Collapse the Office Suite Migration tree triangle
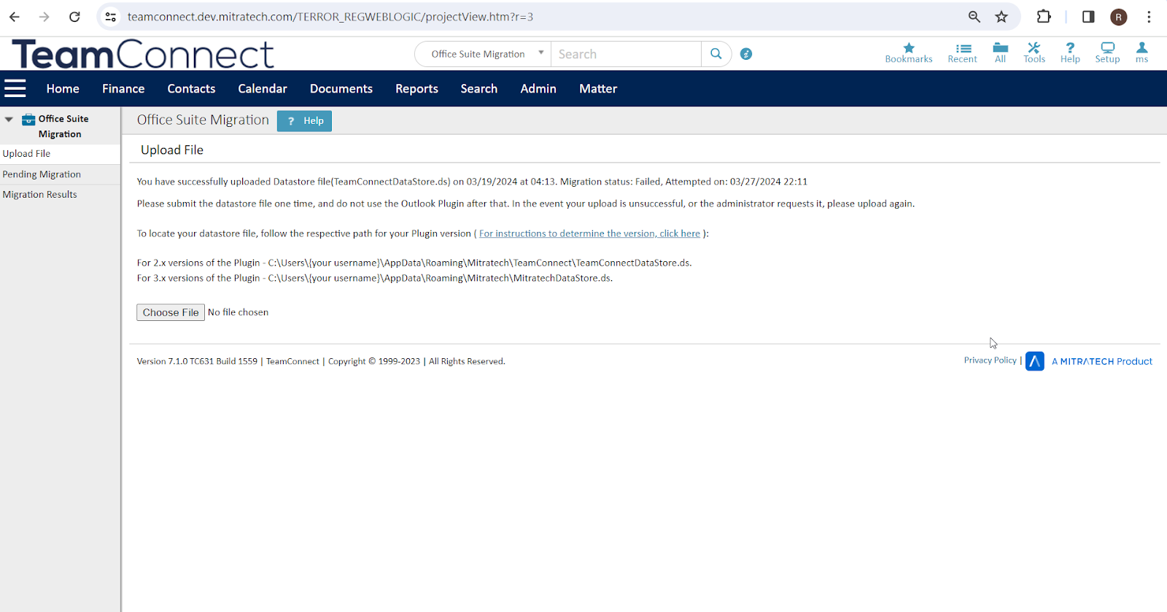1167x612 pixels. [9, 119]
